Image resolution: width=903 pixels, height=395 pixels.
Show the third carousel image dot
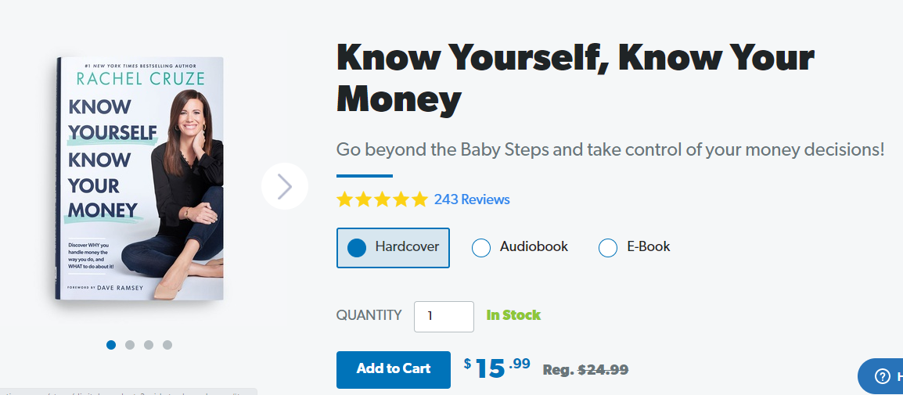[149, 345]
